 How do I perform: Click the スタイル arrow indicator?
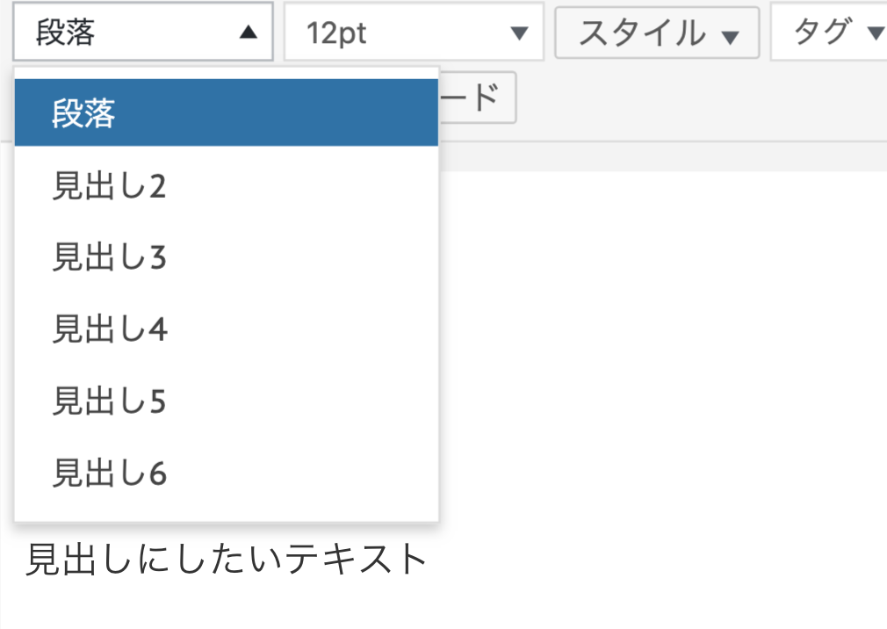click(731, 37)
